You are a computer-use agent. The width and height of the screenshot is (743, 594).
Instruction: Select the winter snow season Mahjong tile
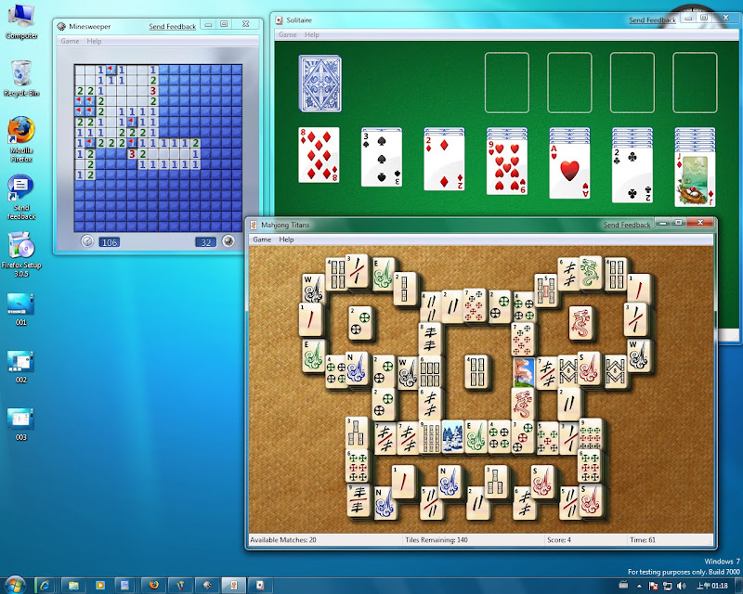coord(452,436)
